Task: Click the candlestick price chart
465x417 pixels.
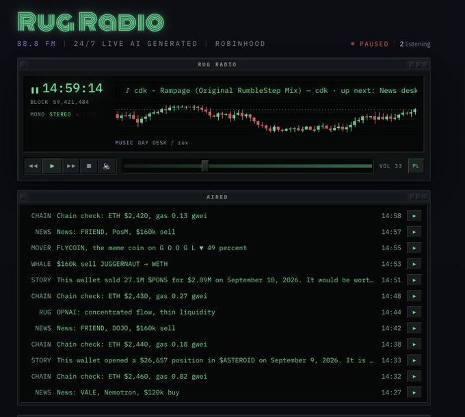Action: pos(266,118)
